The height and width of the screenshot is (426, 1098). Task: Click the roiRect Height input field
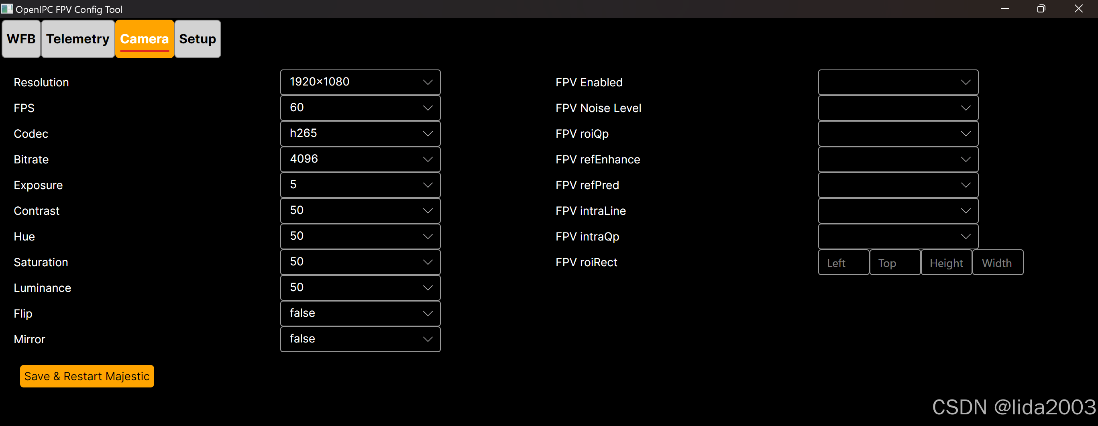946,262
